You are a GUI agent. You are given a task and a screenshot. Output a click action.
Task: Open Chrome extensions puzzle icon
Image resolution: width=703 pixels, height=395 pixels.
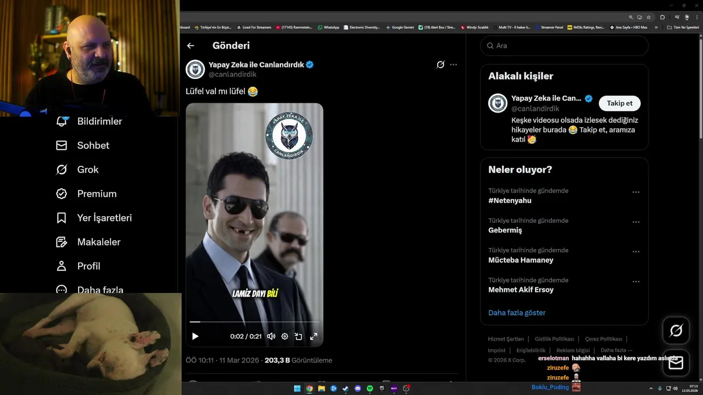pyautogui.click(x=662, y=18)
